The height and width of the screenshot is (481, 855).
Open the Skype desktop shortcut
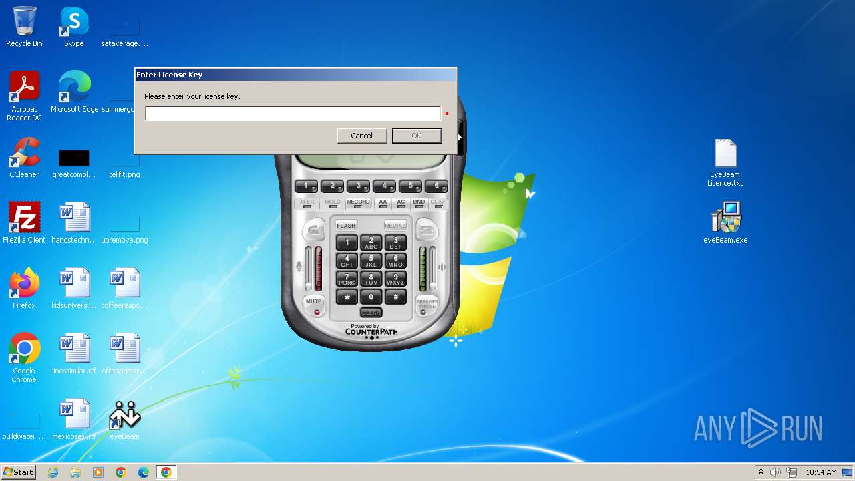point(74,27)
